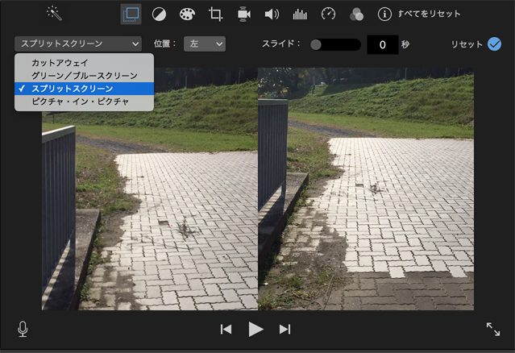Select the video overlay settings icon
The height and width of the screenshot is (353, 515).
(x=131, y=15)
